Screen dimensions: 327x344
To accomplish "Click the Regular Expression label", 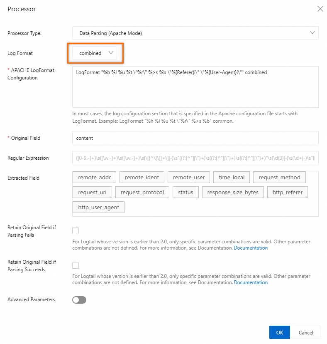I will point(28,158).
